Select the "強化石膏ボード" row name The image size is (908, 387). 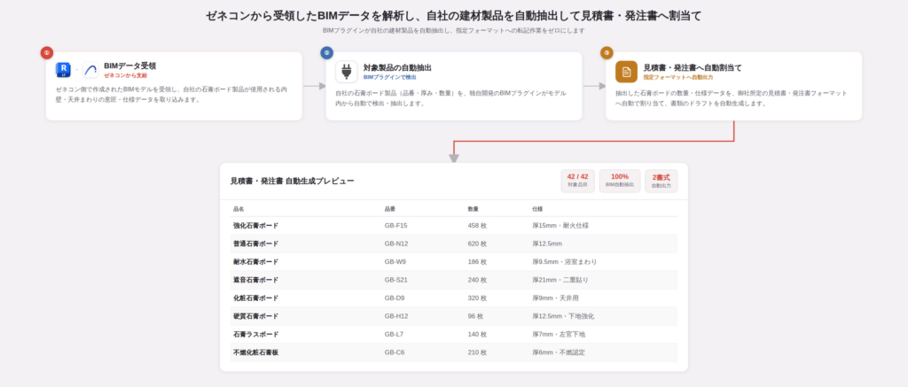point(255,226)
